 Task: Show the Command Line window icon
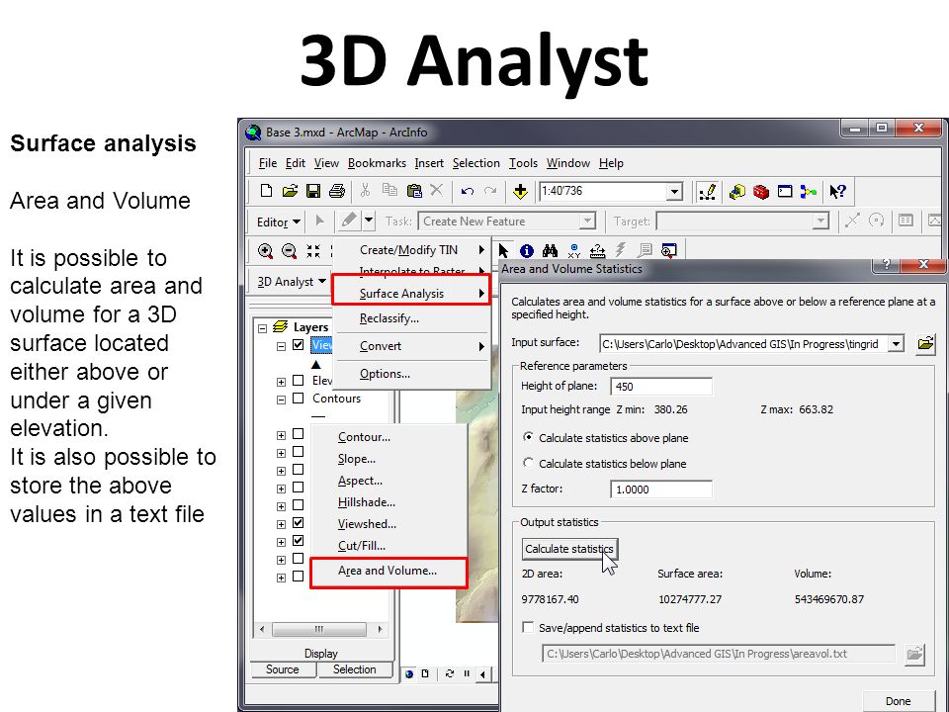(784, 191)
